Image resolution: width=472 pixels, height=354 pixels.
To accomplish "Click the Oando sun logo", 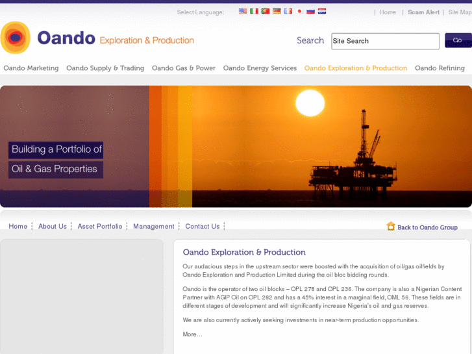I will 16,38.
